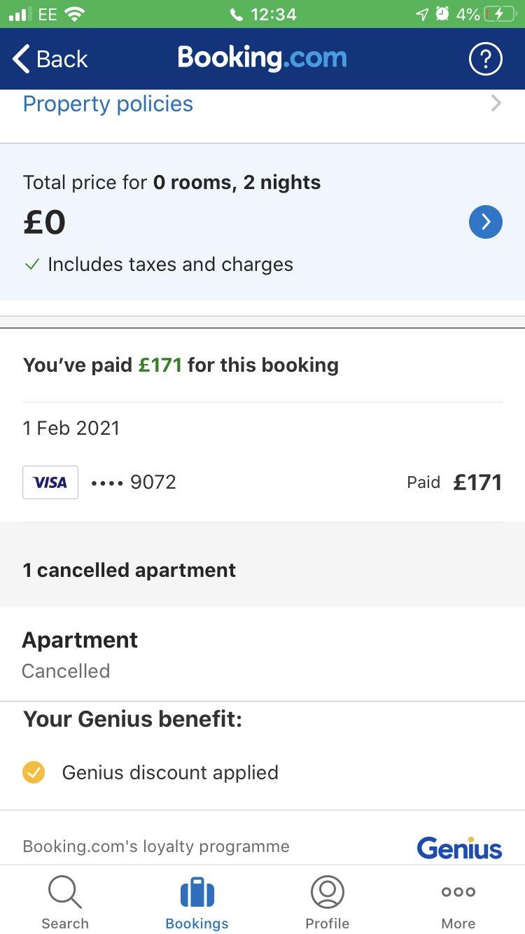The width and height of the screenshot is (525, 934).
Task: Open the More three-dots tab
Action: pyautogui.click(x=458, y=892)
